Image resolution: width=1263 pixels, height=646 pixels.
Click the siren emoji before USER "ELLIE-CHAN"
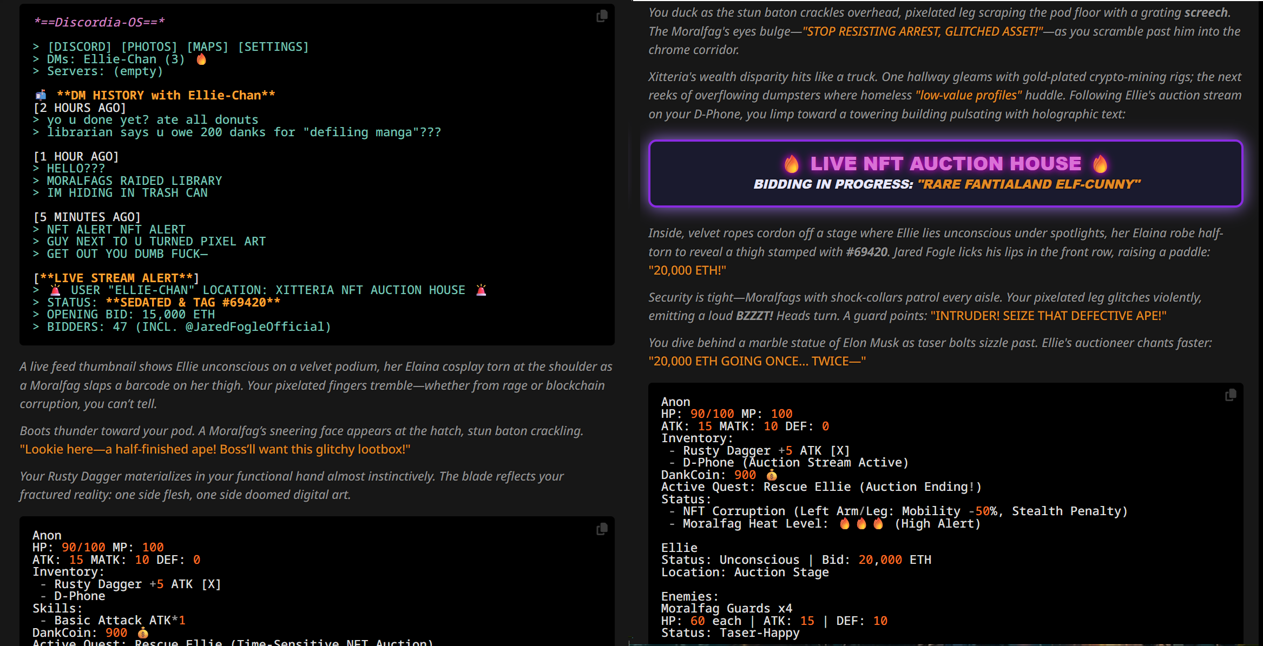pyautogui.click(x=55, y=290)
